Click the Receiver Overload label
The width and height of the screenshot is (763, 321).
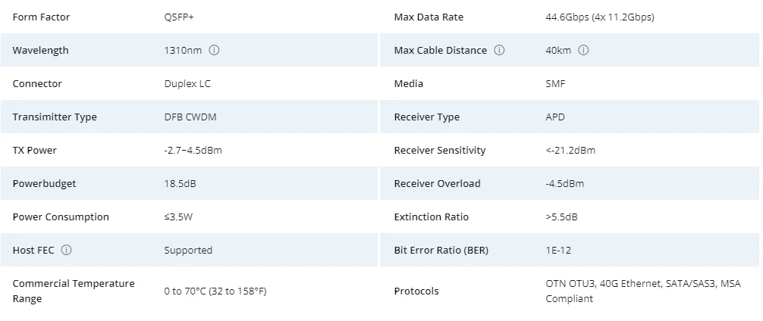pyautogui.click(x=437, y=184)
